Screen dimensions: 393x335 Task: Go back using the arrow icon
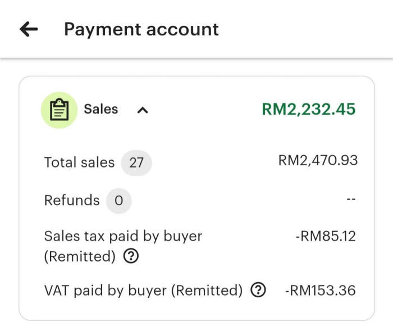coord(29,29)
